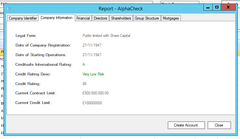Click the 'Very Low Risk' text
The width and height of the screenshot is (240, 139).
(x=93, y=74)
